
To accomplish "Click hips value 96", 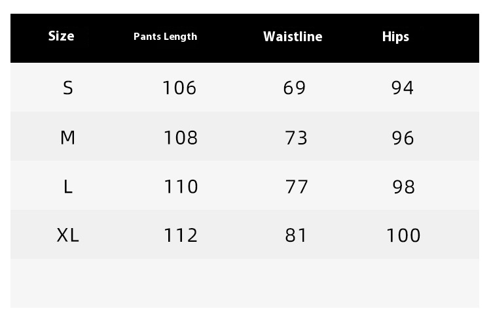I will point(403,138).
